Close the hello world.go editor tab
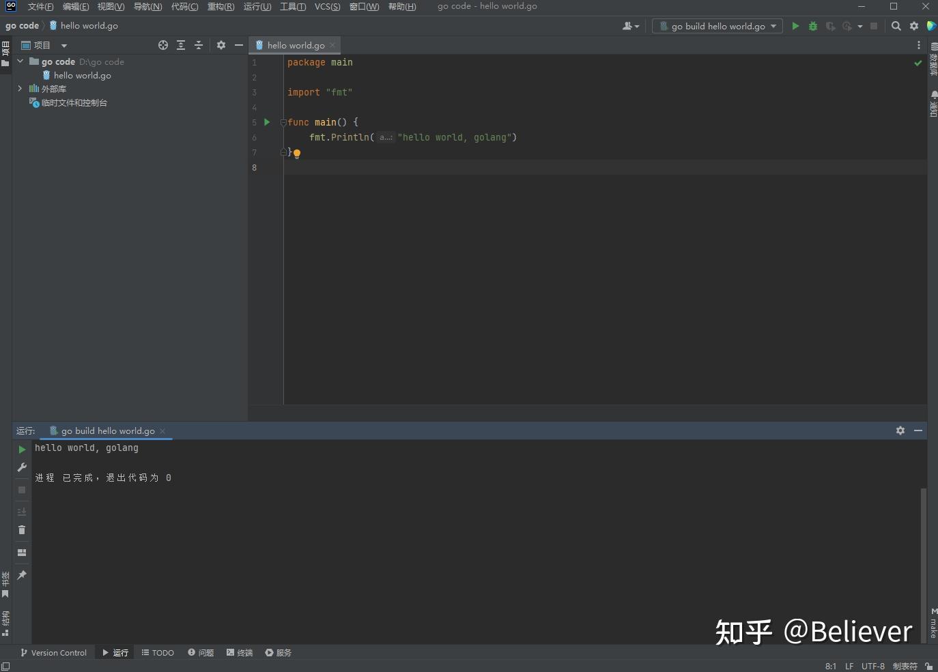938x672 pixels. [332, 45]
